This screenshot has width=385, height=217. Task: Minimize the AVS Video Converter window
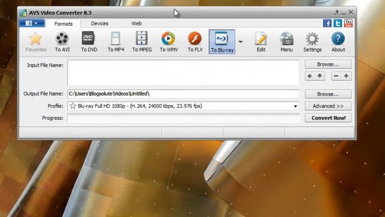click(x=343, y=13)
